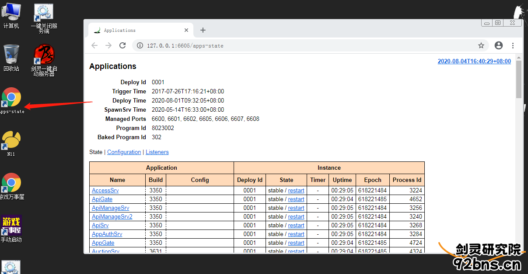
Task: Select Baked Program Id value 302
Action: click(157, 137)
